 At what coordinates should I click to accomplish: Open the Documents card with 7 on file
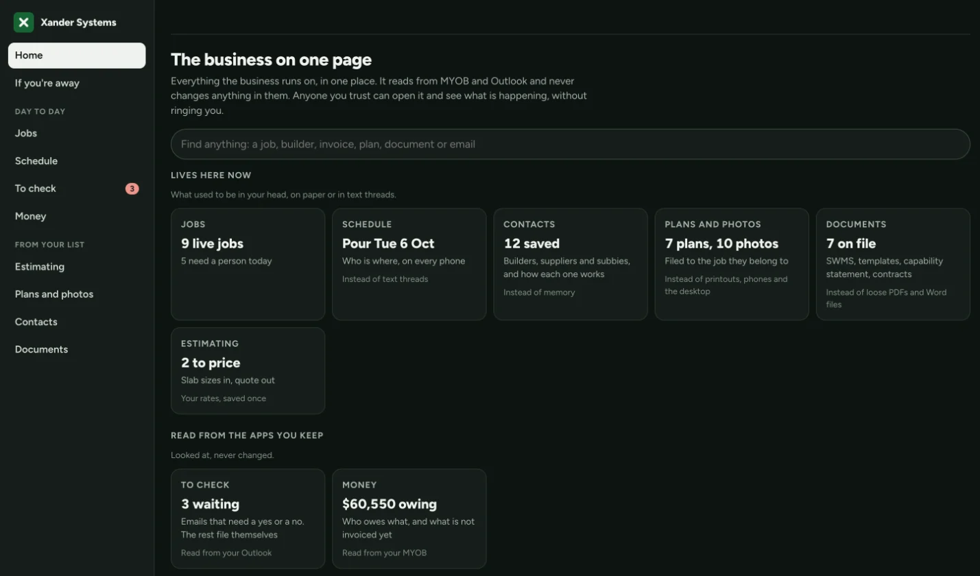(x=893, y=264)
